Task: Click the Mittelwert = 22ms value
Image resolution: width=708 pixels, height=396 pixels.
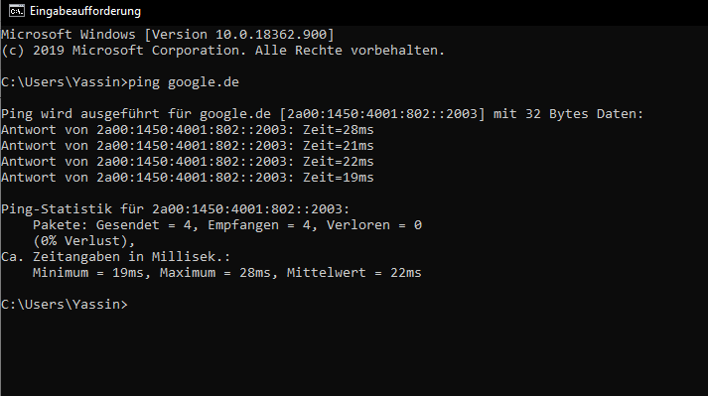Action: 354,273
